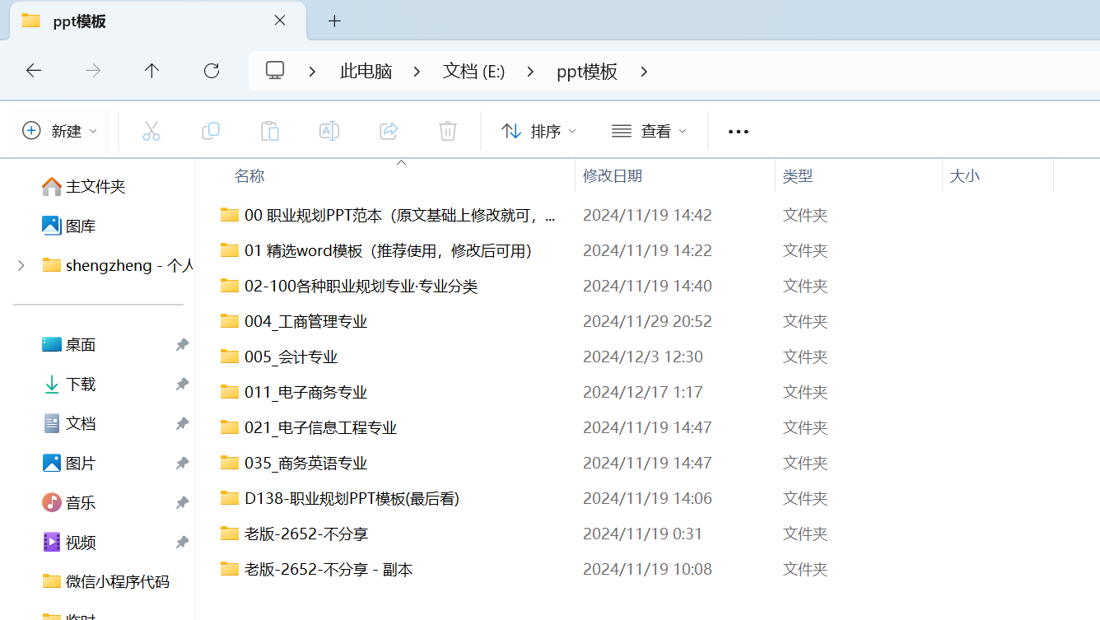Close the ppt模板 tab
Viewport: 1100px width, 620px height.
280,21
